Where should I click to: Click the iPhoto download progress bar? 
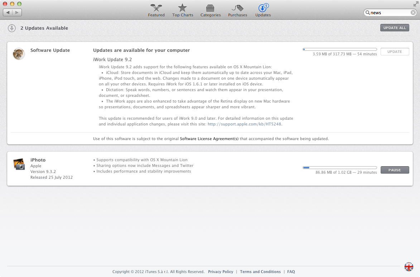(340, 168)
